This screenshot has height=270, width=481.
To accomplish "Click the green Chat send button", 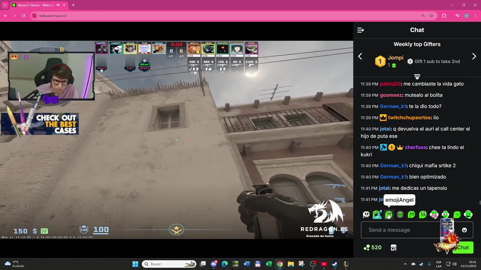I will pos(463,247).
